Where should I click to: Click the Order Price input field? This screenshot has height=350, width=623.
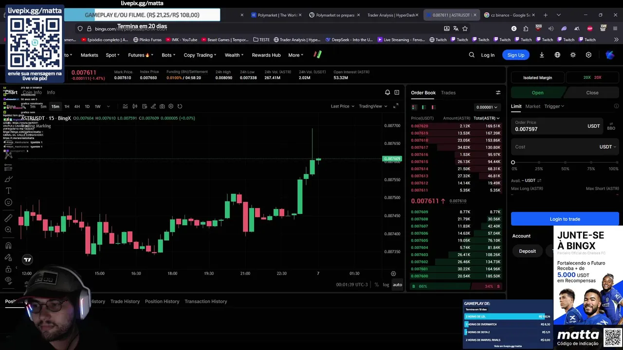(557, 126)
